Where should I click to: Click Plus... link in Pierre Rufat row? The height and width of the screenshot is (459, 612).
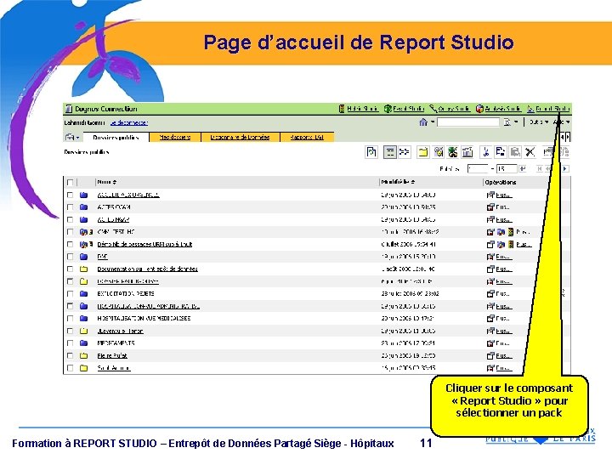point(504,355)
